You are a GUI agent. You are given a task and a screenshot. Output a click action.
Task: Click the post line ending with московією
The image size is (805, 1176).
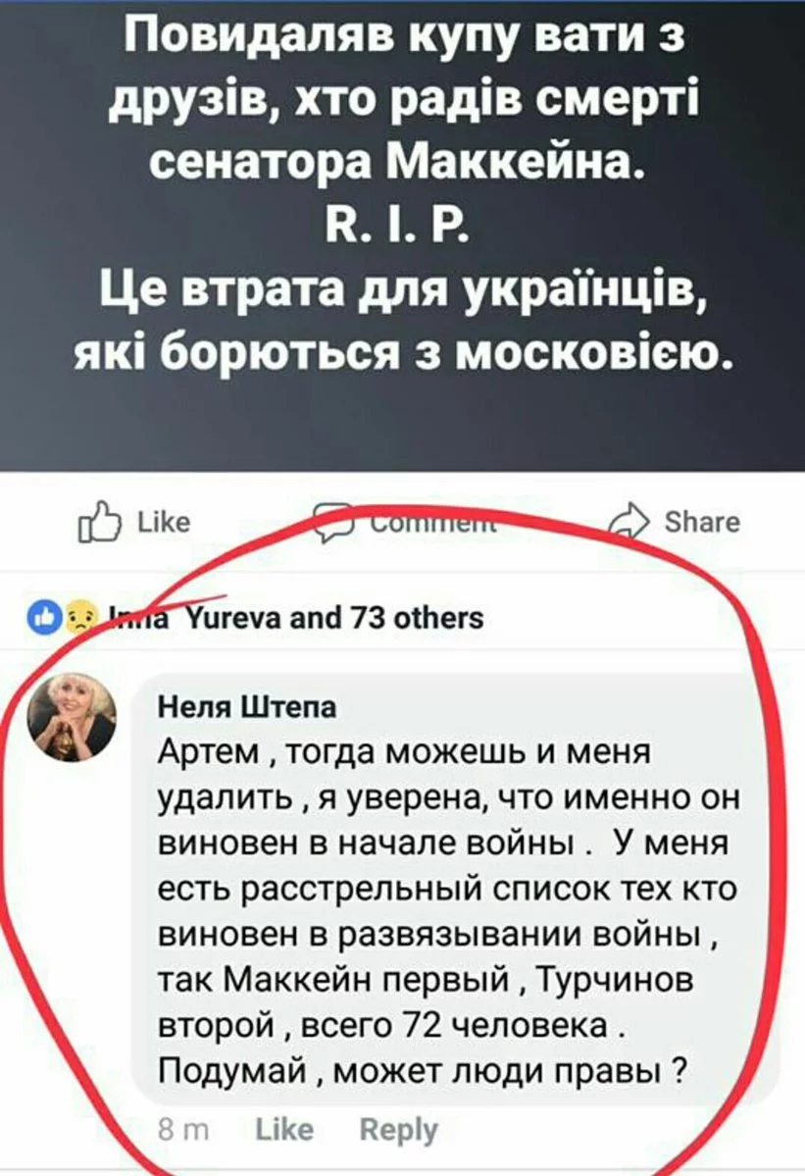(x=402, y=350)
